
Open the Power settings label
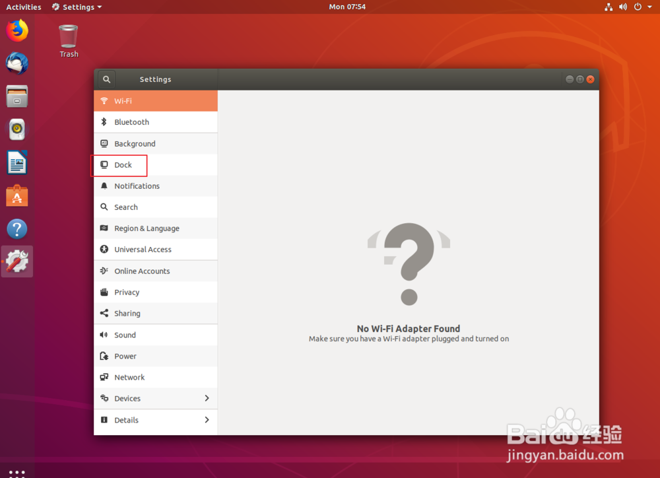[x=125, y=356]
